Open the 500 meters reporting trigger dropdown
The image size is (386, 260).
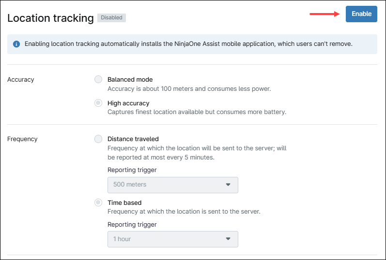pyautogui.click(x=172, y=185)
